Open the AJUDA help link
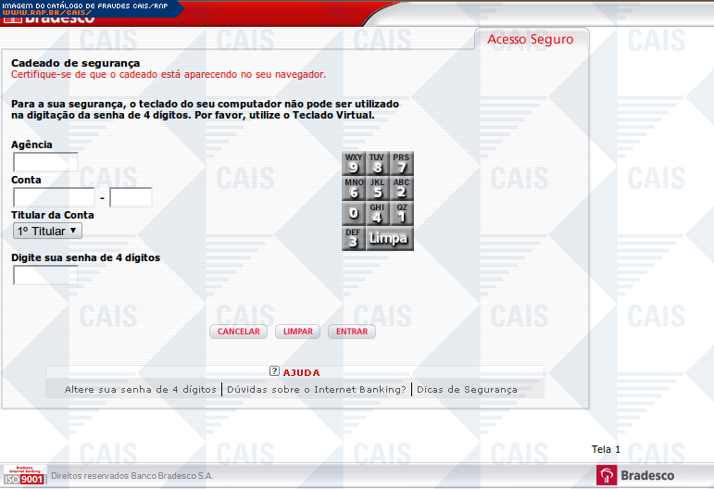 [x=301, y=372]
